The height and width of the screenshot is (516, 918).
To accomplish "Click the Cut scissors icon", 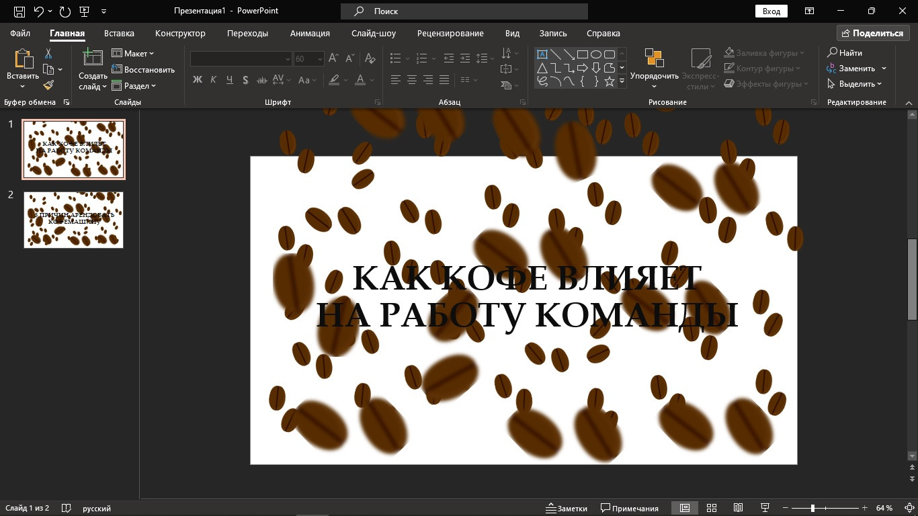I will tap(48, 54).
